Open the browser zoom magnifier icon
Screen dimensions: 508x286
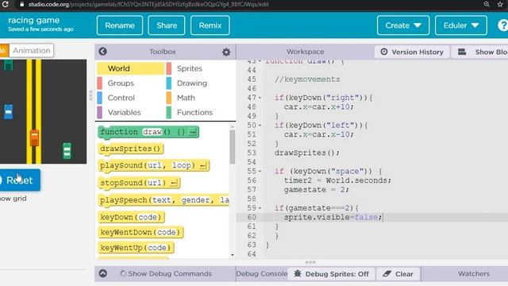point(487,4)
